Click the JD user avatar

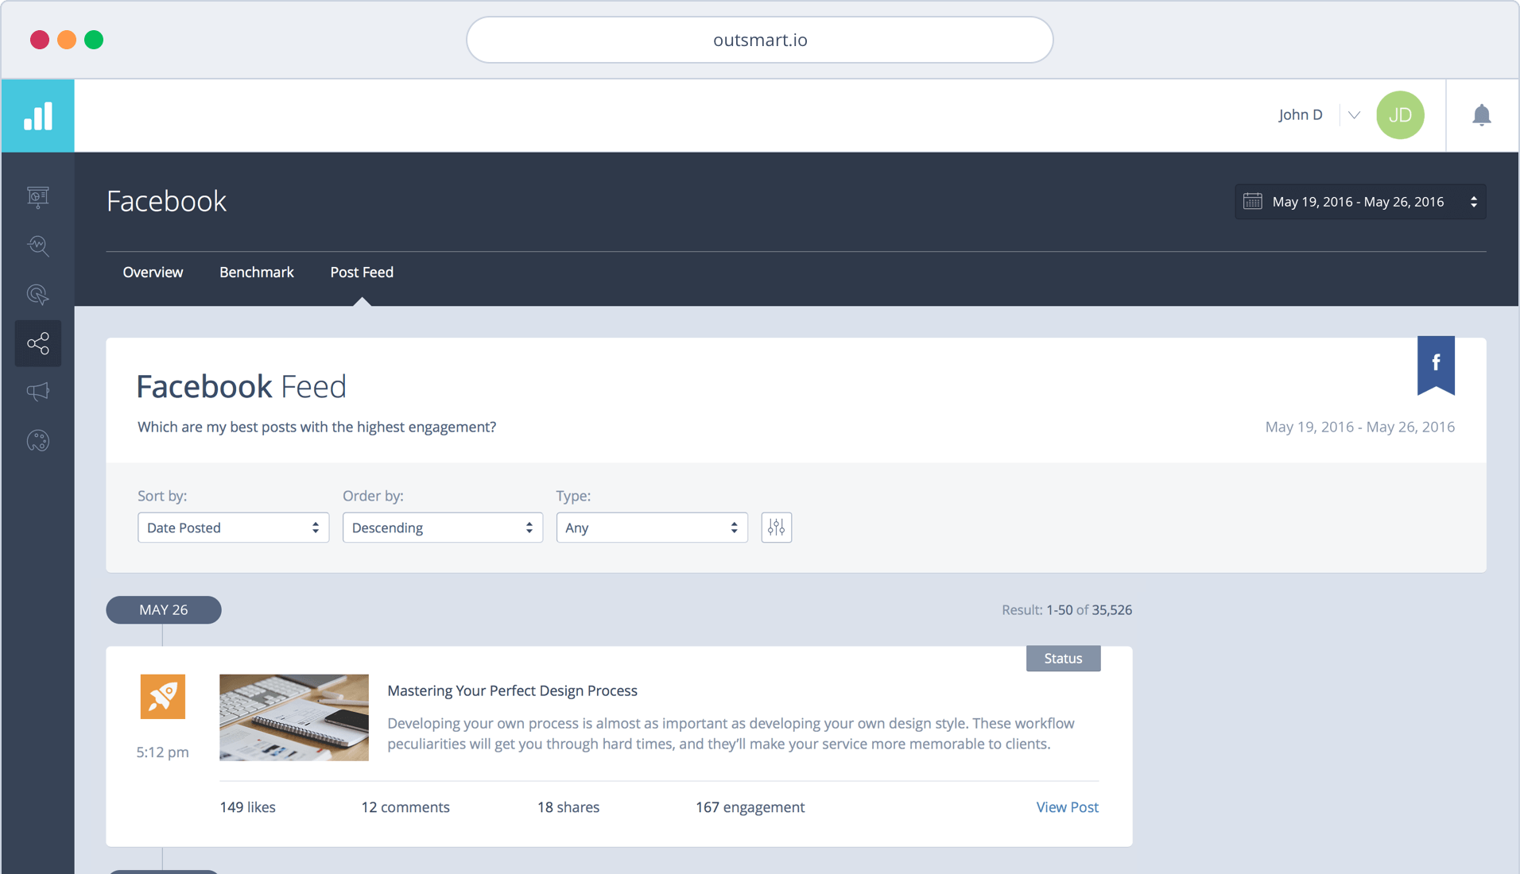coord(1400,115)
